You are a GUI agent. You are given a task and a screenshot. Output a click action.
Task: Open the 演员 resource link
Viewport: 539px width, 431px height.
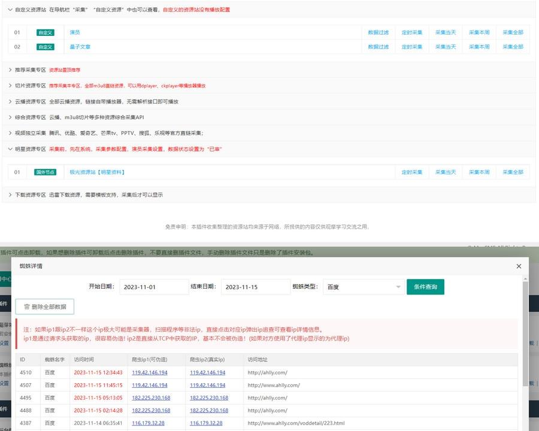tap(75, 32)
